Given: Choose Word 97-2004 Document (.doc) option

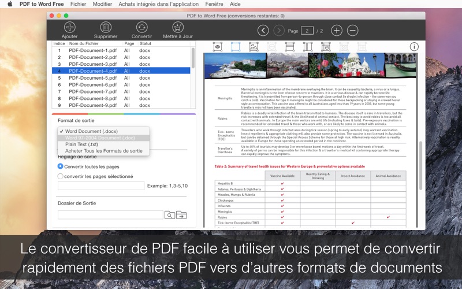Looking at the screenshot, I should (103, 138).
